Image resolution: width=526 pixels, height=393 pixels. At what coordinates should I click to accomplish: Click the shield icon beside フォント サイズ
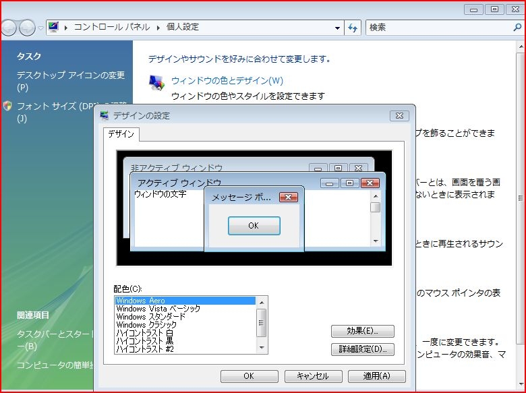[7, 106]
